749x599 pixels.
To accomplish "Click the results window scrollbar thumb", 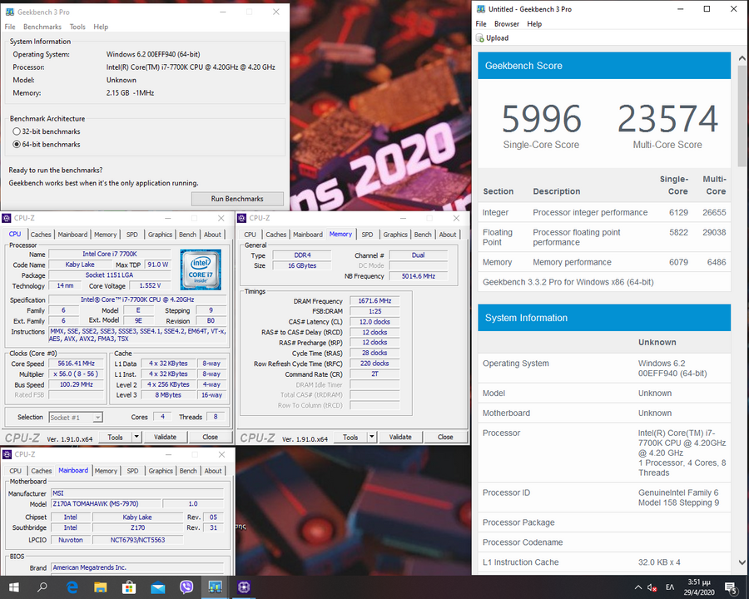I will (x=742, y=116).
